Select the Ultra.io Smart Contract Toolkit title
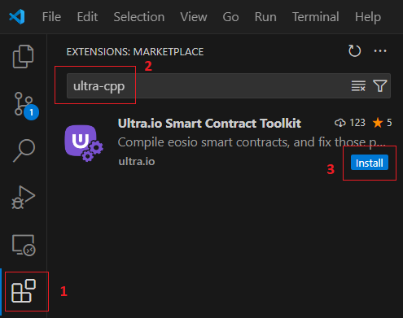 [209, 124]
